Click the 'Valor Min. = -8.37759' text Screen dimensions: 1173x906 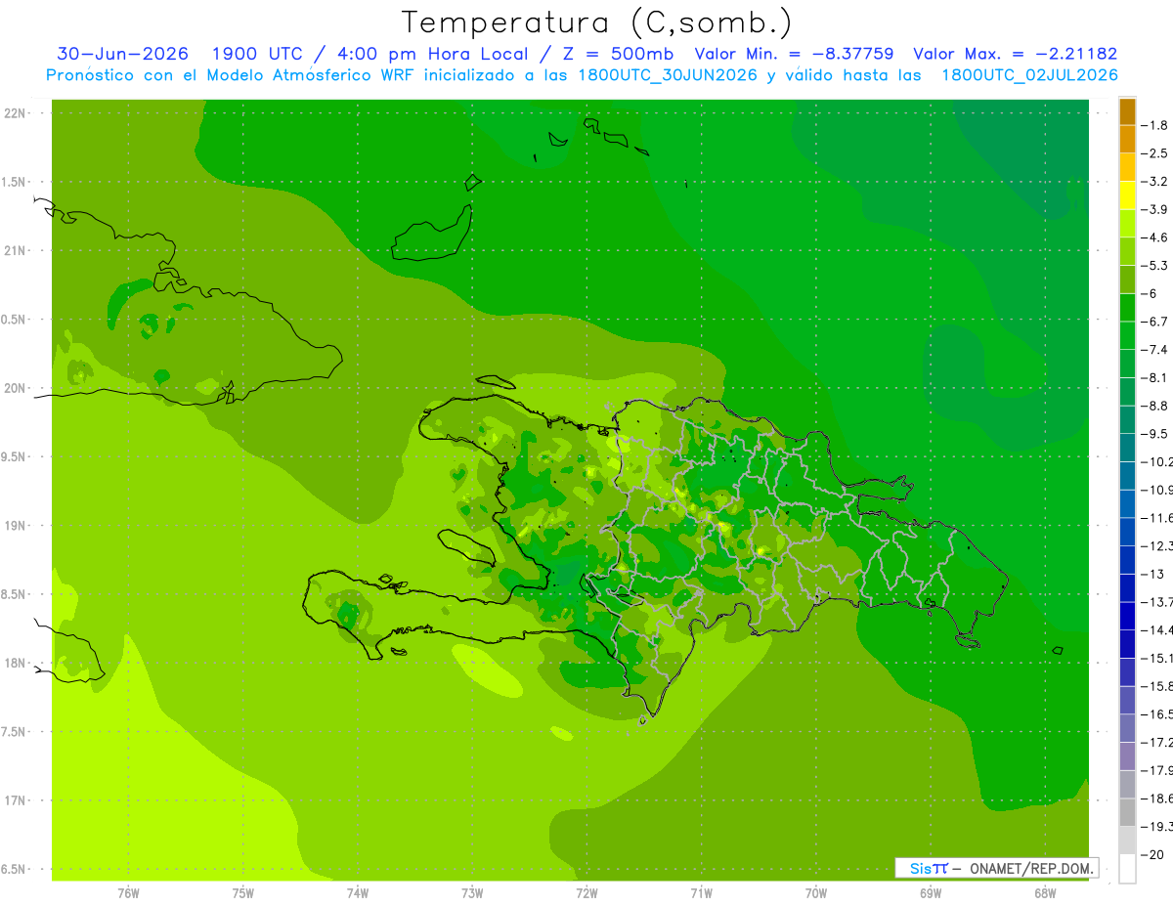click(797, 54)
